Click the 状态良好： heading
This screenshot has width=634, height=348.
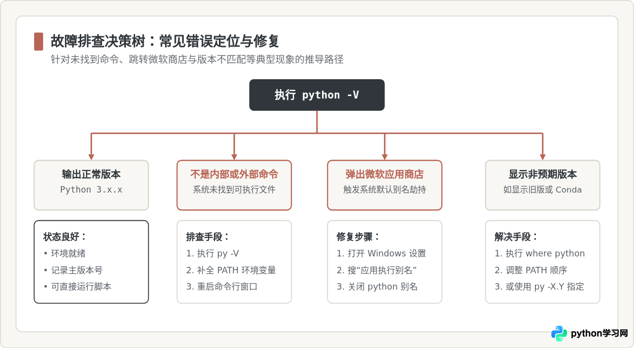pyautogui.click(x=65, y=237)
